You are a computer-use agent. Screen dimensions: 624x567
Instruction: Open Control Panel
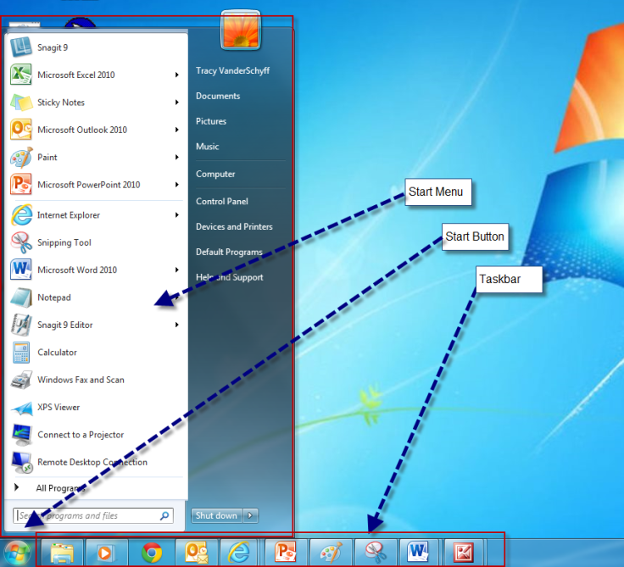(x=221, y=202)
